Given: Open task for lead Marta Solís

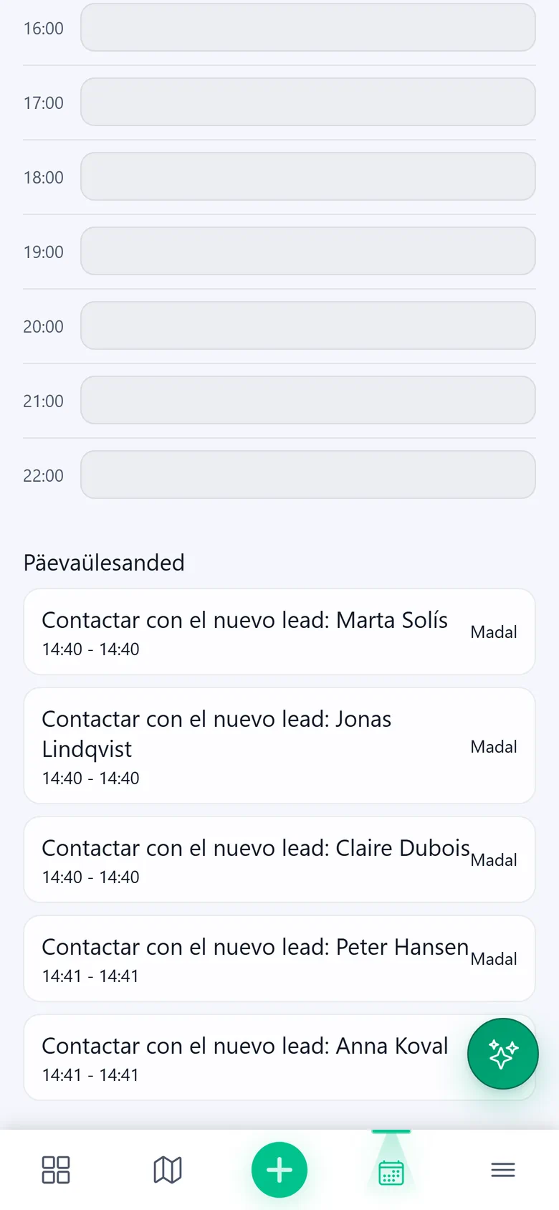Looking at the screenshot, I should (x=279, y=632).
